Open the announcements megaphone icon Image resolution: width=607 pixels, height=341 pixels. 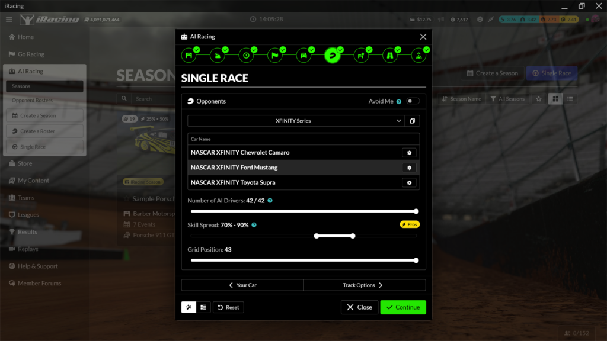click(x=441, y=20)
